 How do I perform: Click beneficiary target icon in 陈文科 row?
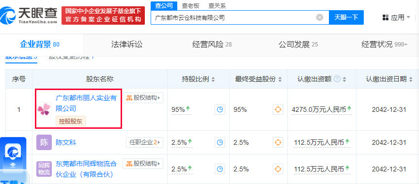278,142
